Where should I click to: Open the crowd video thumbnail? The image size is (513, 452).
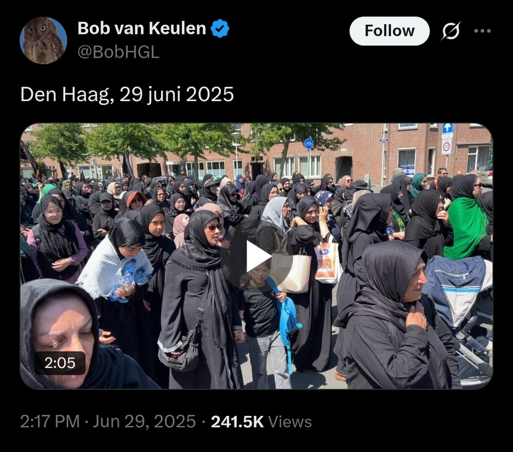256,257
